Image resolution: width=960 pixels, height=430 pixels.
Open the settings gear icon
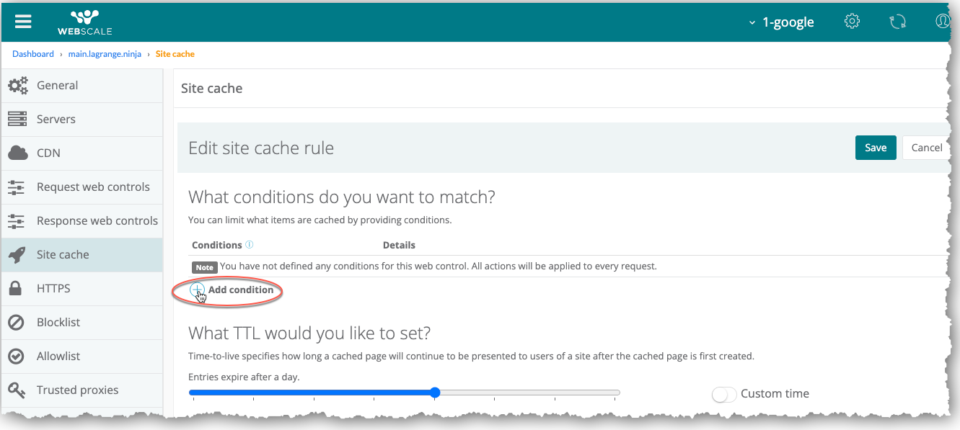pyautogui.click(x=852, y=21)
